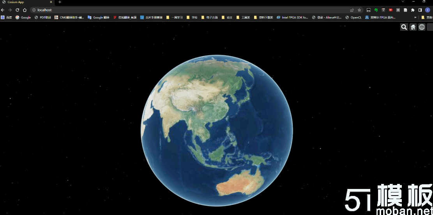Open the Evernote elephant extension
The height and width of the screenshot is (215, 433).
click(376, 10)
